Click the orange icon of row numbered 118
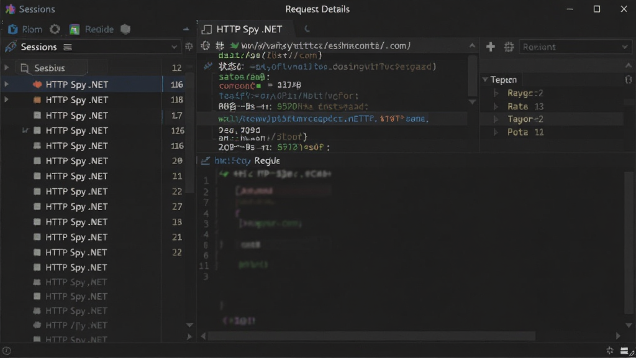Screen dimensions: 636x358 click(37, 100)
